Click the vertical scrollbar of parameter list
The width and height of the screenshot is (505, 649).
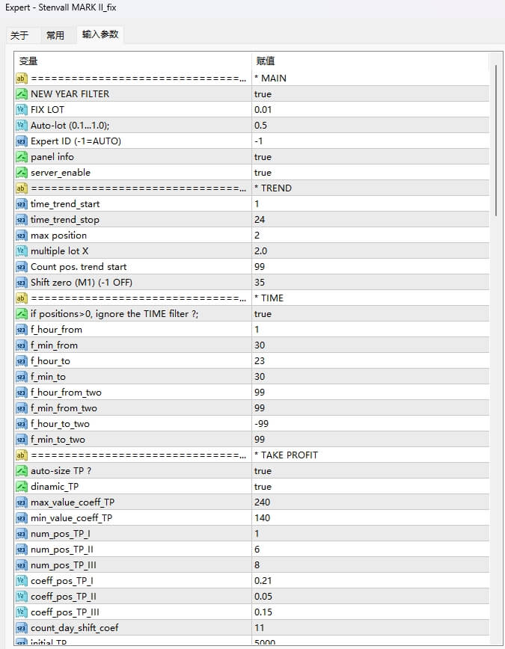click(496, 140)
